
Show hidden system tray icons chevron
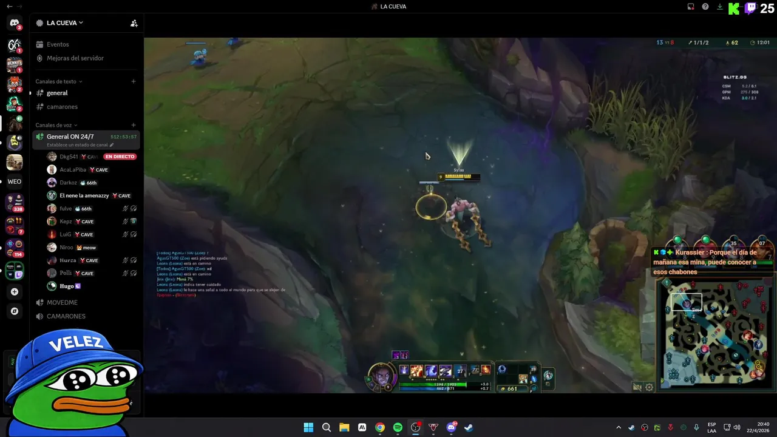coord(619,427)
